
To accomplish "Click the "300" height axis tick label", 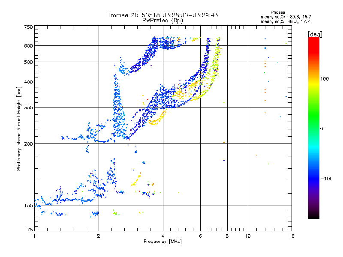I will click(x=28, y=108).
